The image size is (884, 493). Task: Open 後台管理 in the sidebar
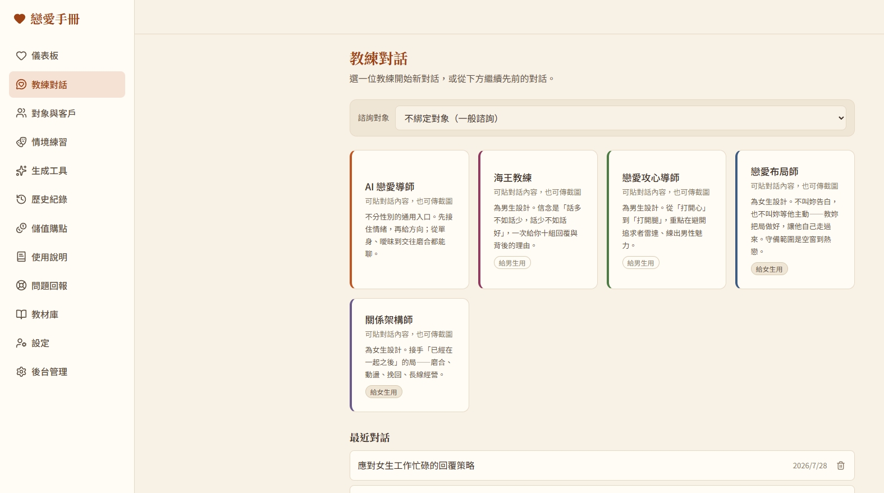click(67, 372)
